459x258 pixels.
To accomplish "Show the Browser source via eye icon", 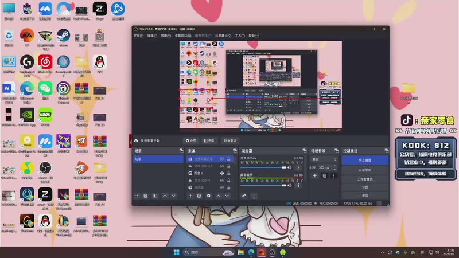I will pos(222,187).
